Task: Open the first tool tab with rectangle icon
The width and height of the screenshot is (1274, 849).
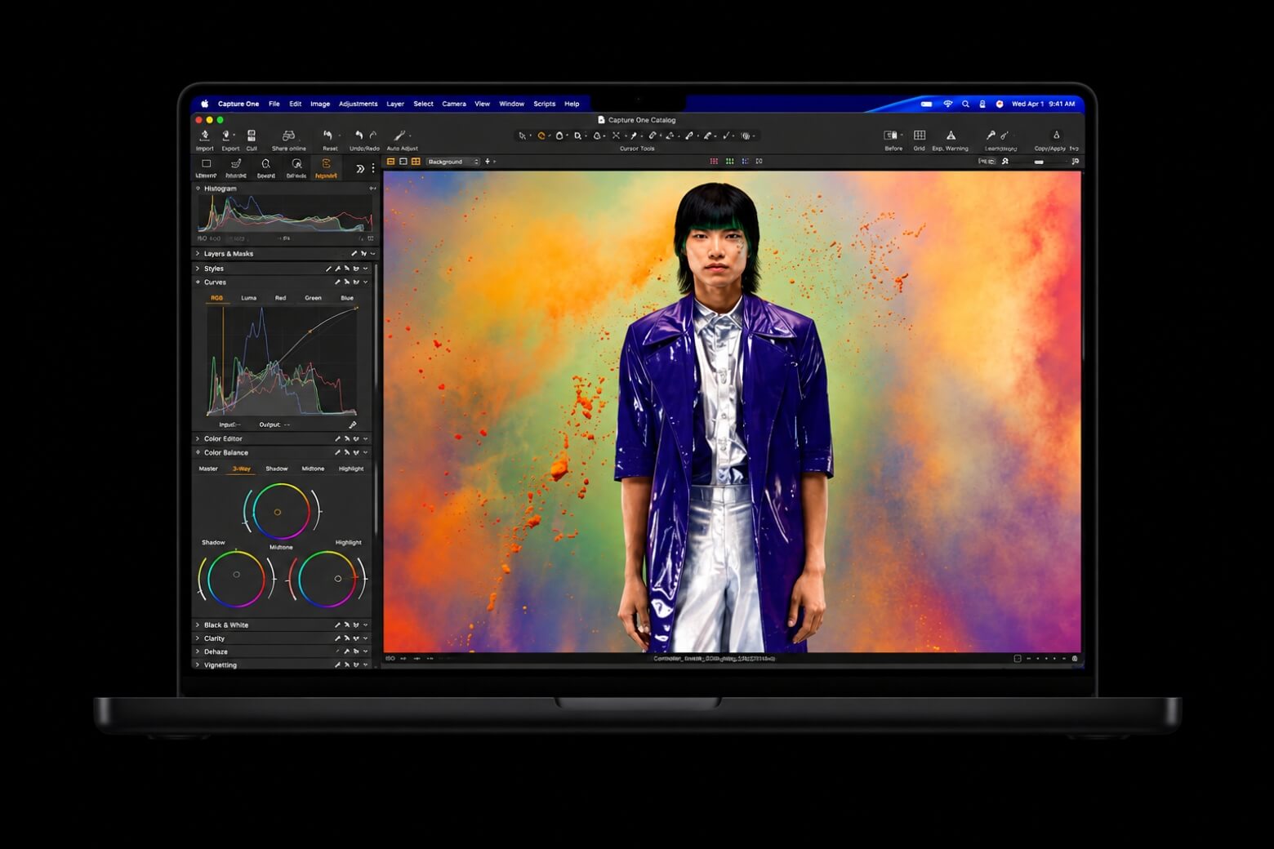Action: point(206,167)
